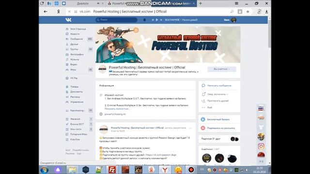Open Bandicam record icon in the taskbar
This screenshot has width=310, height=174.
coord(191,170)
